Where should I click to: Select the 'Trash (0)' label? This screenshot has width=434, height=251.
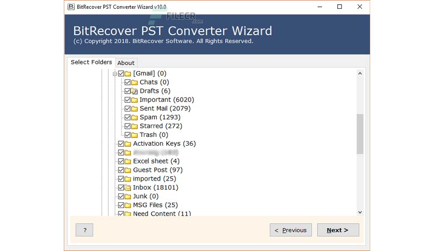coord(154,135)
